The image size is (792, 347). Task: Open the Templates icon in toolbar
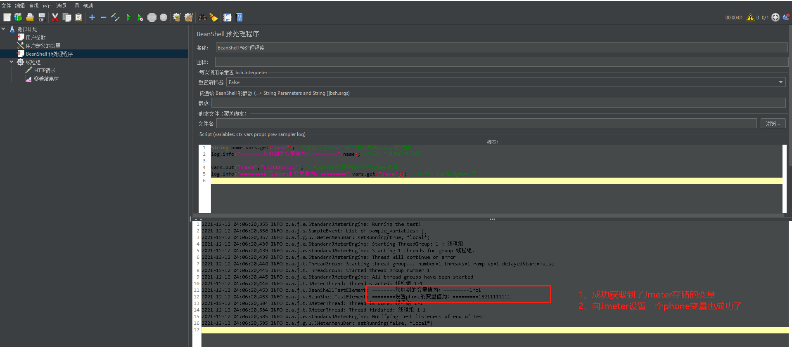(18, 17)
